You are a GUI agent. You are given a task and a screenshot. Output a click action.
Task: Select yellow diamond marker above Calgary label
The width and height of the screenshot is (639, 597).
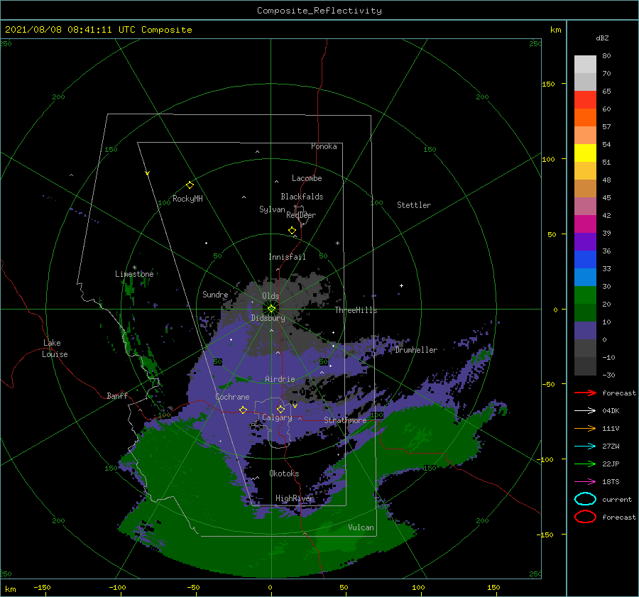280,409
